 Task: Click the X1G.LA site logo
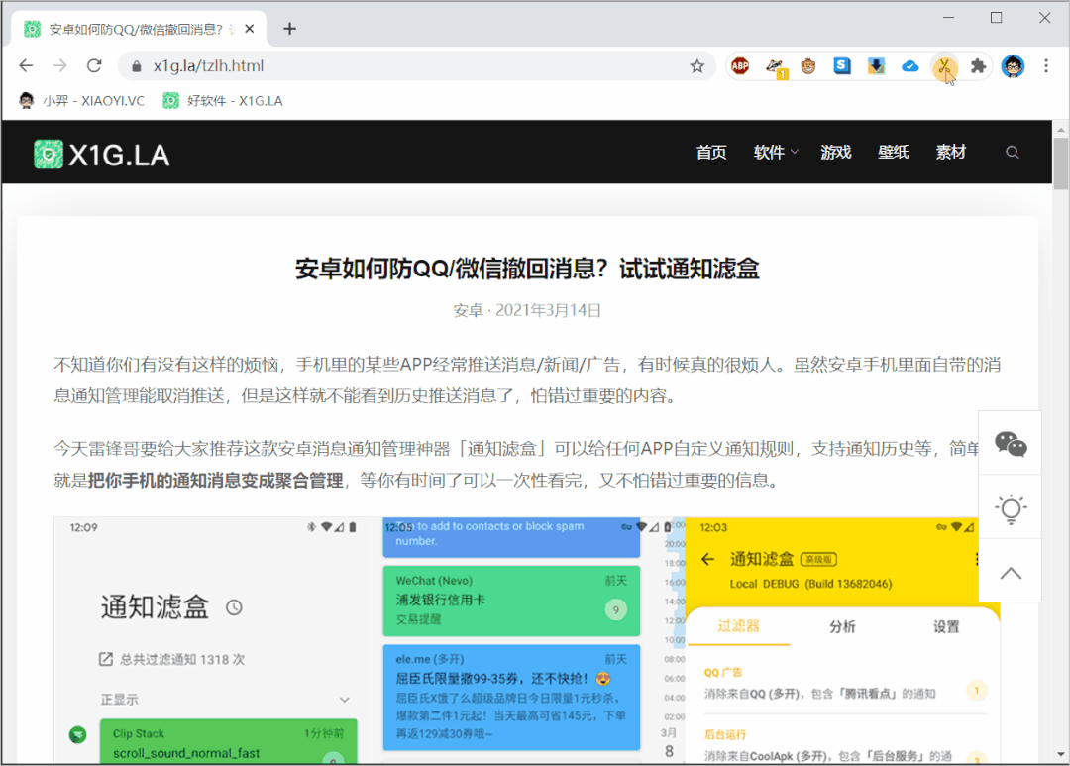click(102, 155)
